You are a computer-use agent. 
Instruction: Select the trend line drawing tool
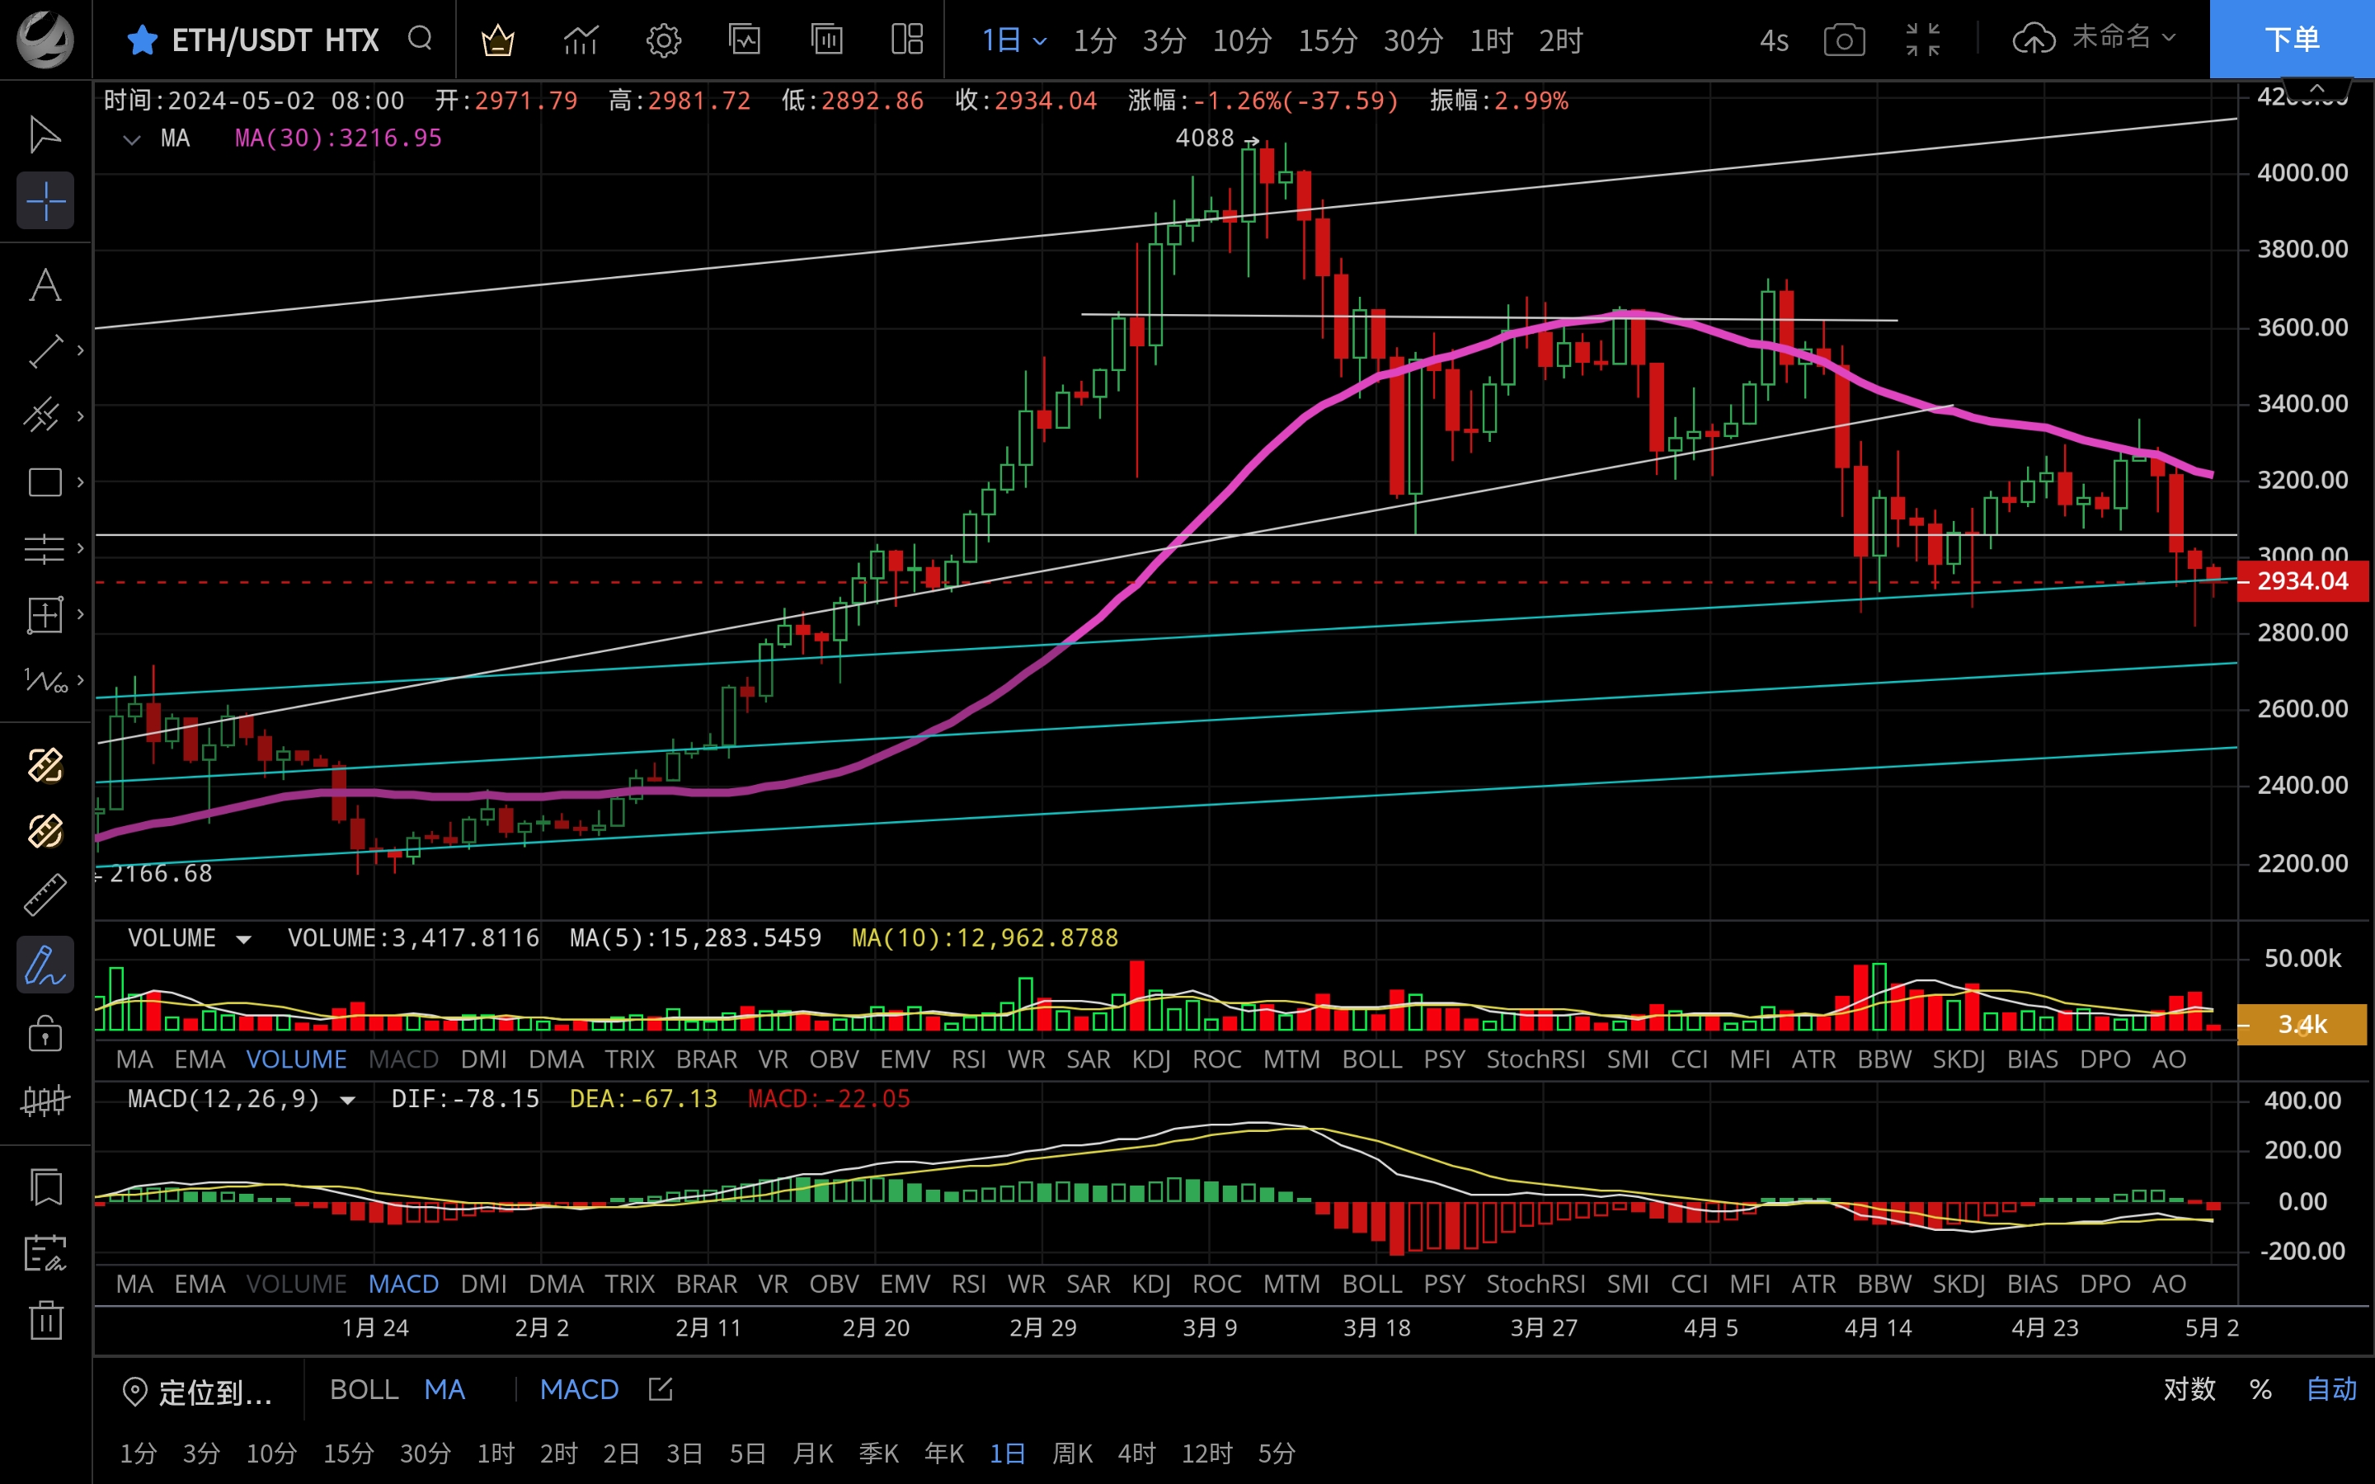click(x=45, y=351)
